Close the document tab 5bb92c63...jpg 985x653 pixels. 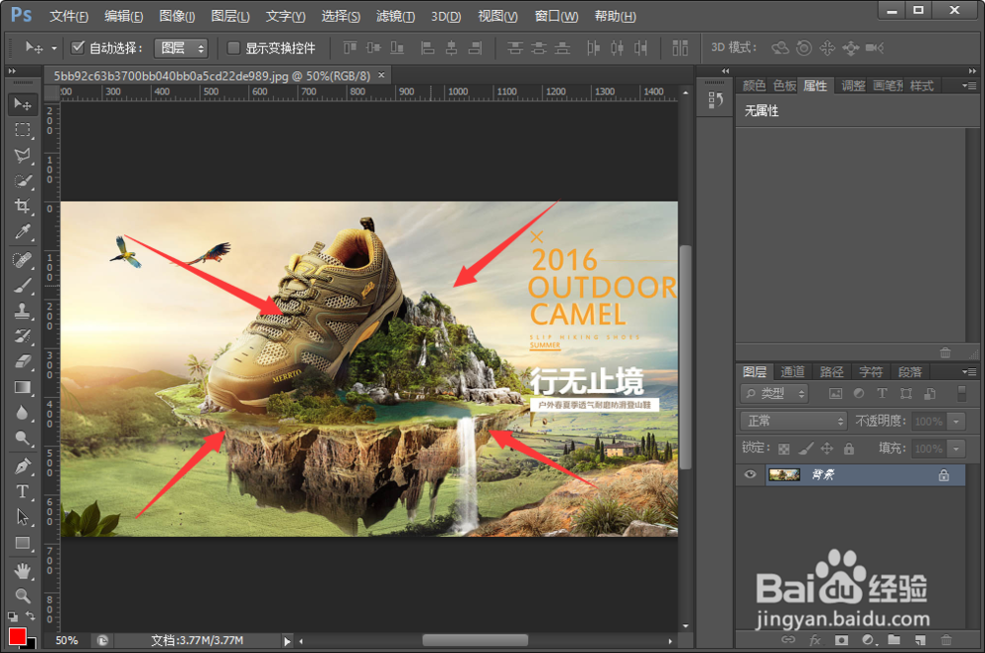(381, 75)
